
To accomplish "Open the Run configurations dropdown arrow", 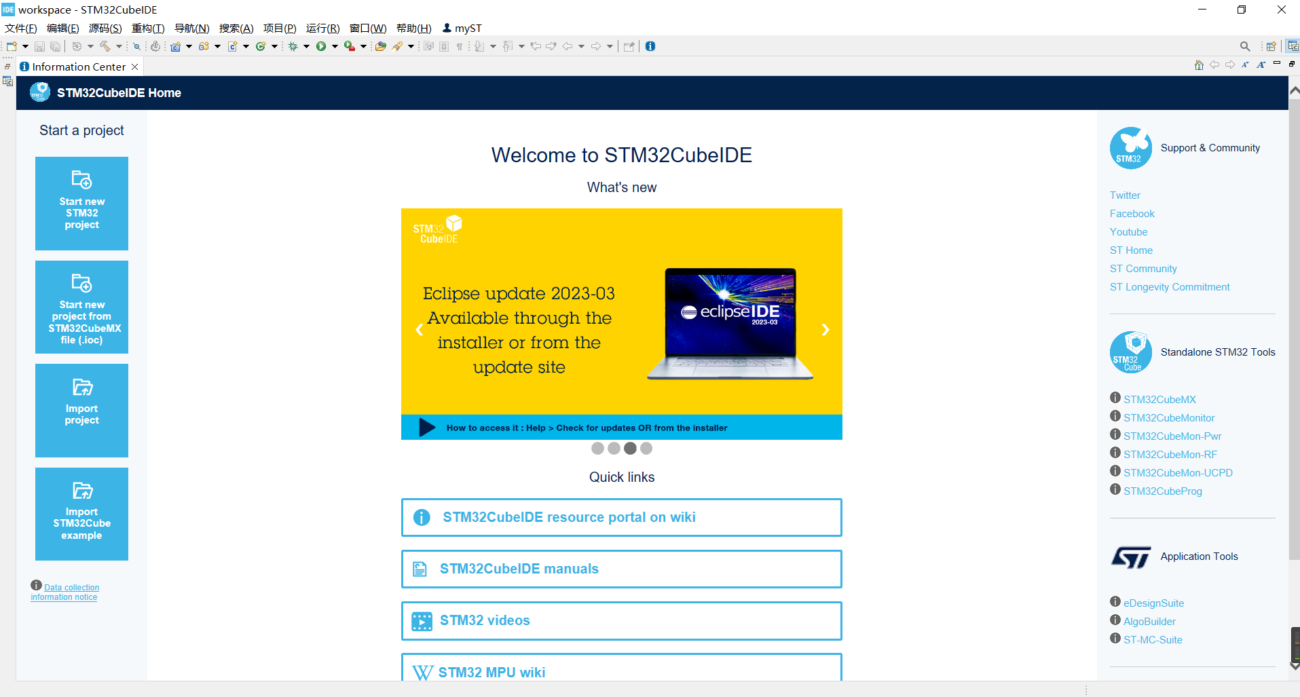I will click(335, 46).
